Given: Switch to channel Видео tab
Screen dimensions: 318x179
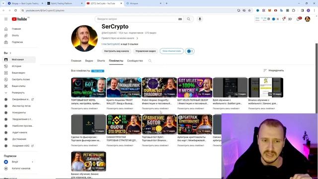Looking at the screenshot, I should pos(89,61).
